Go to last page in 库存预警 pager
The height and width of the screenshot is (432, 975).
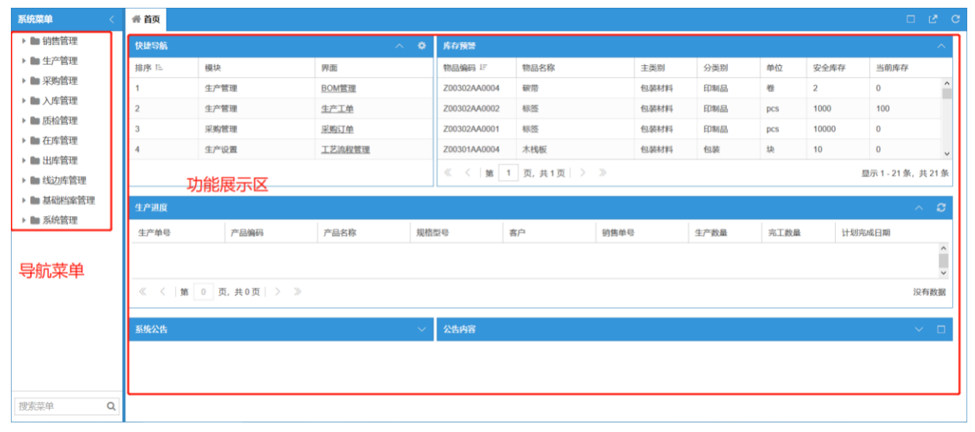pyautogui.click(x=603, y=173)
